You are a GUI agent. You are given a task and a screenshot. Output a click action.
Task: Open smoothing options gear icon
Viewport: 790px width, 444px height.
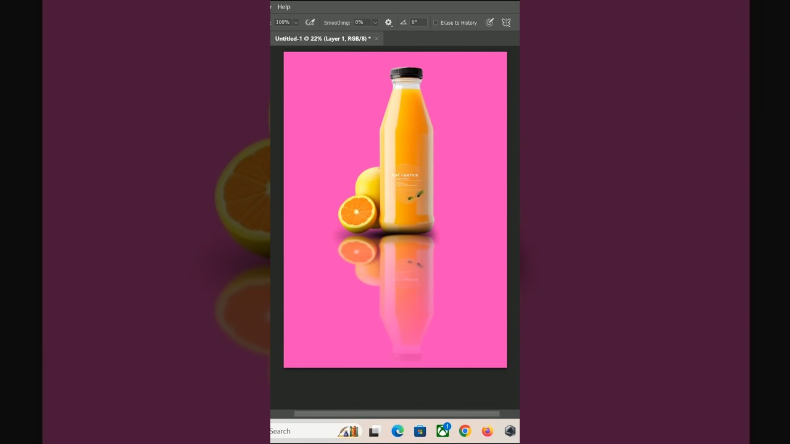[x=388, y=23]
